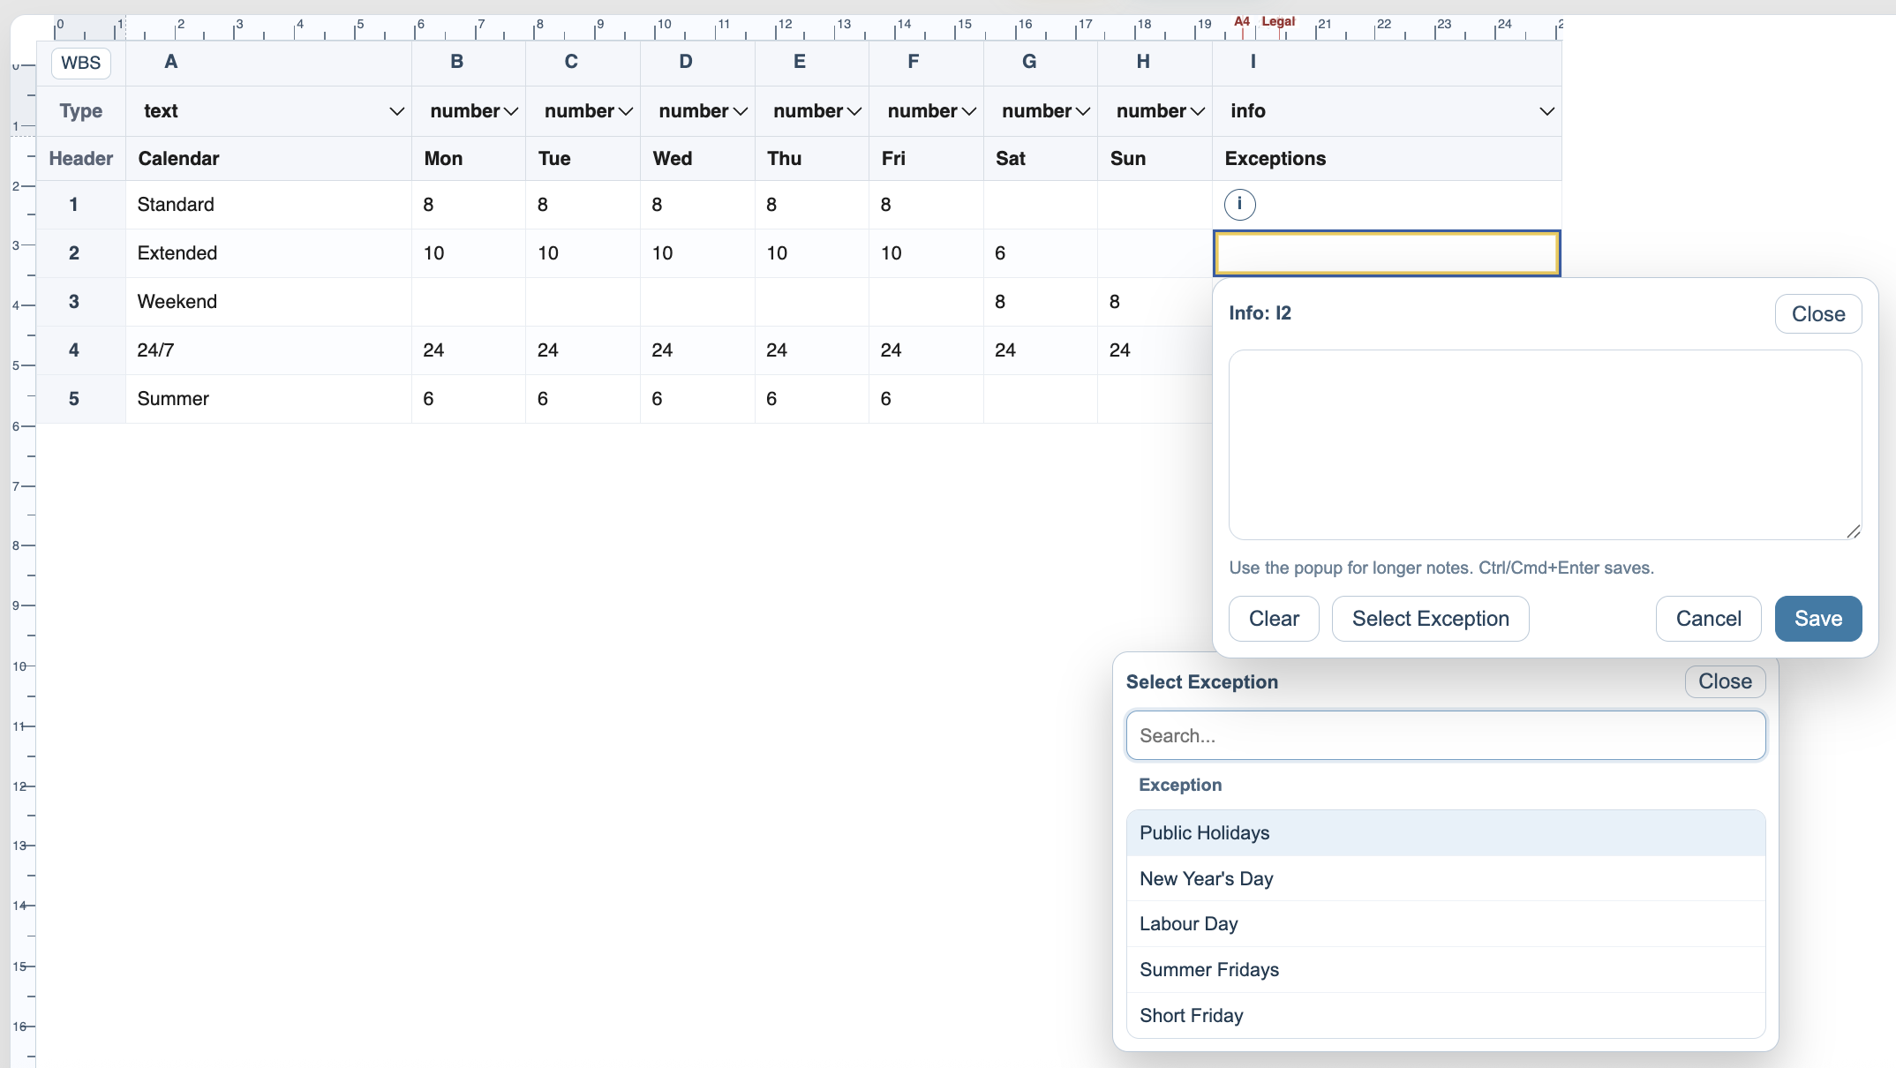
Task: Click Weekend row Sun value 8
Action: 1155,302
